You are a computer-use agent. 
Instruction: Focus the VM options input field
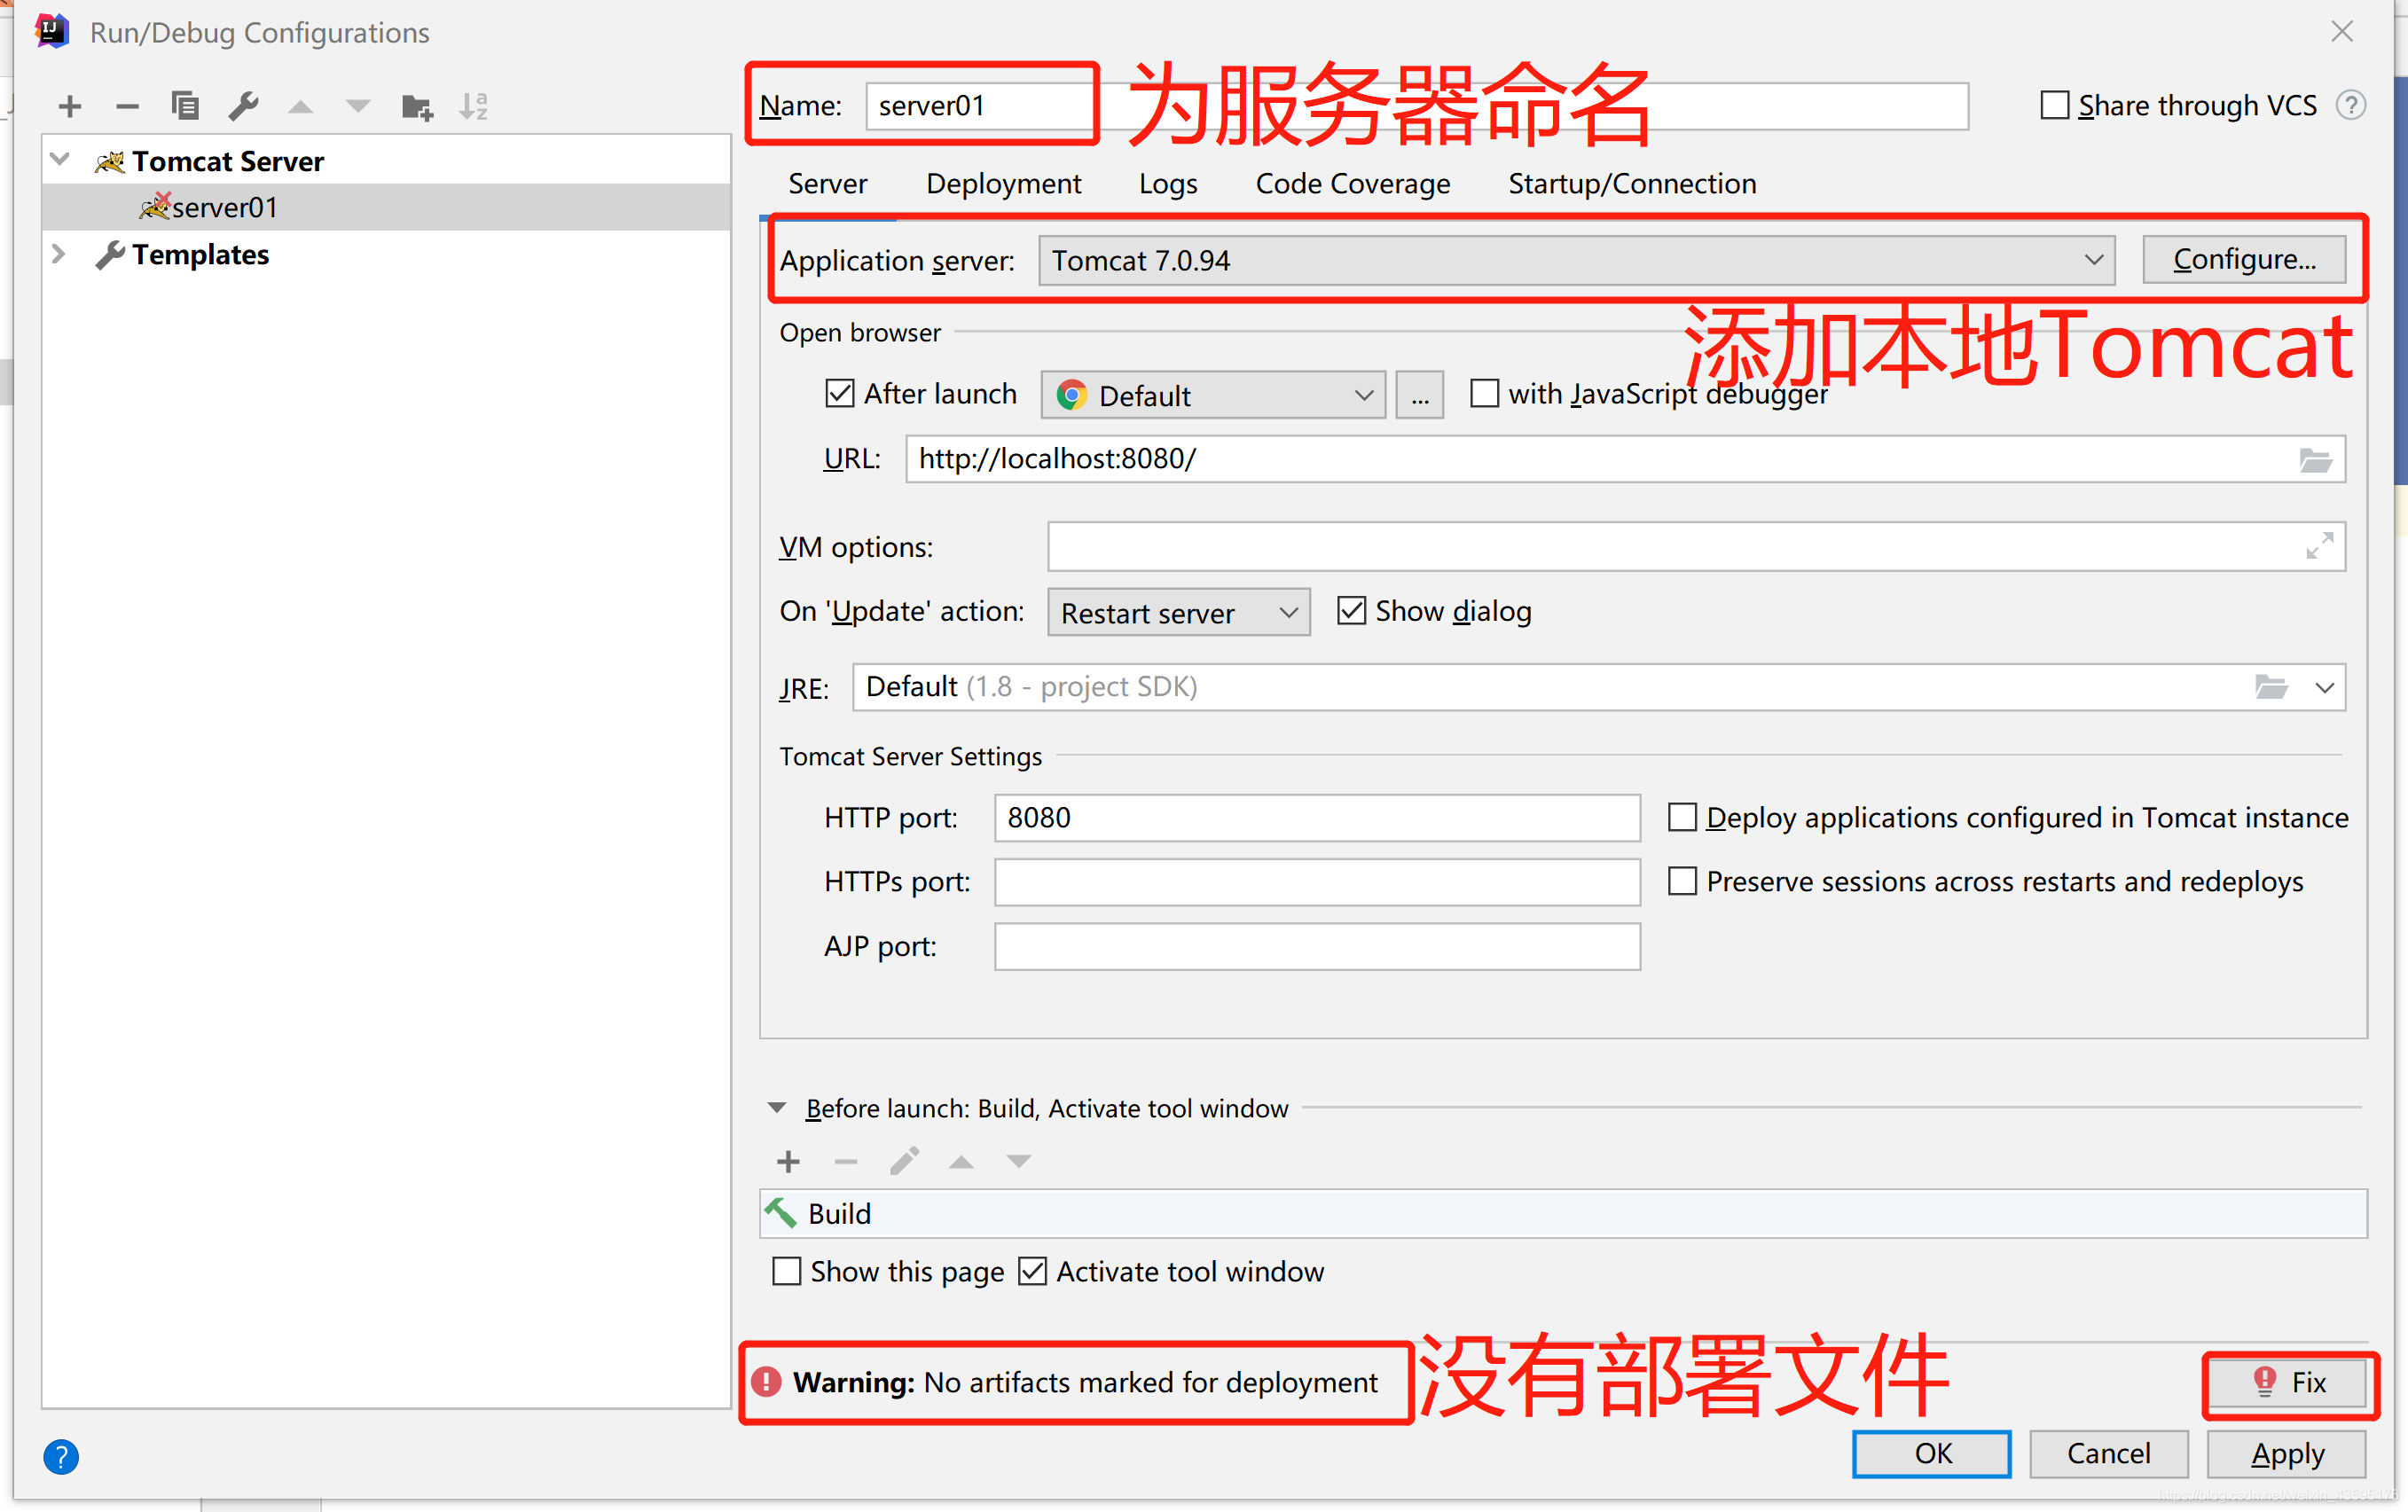(1696, 546)
